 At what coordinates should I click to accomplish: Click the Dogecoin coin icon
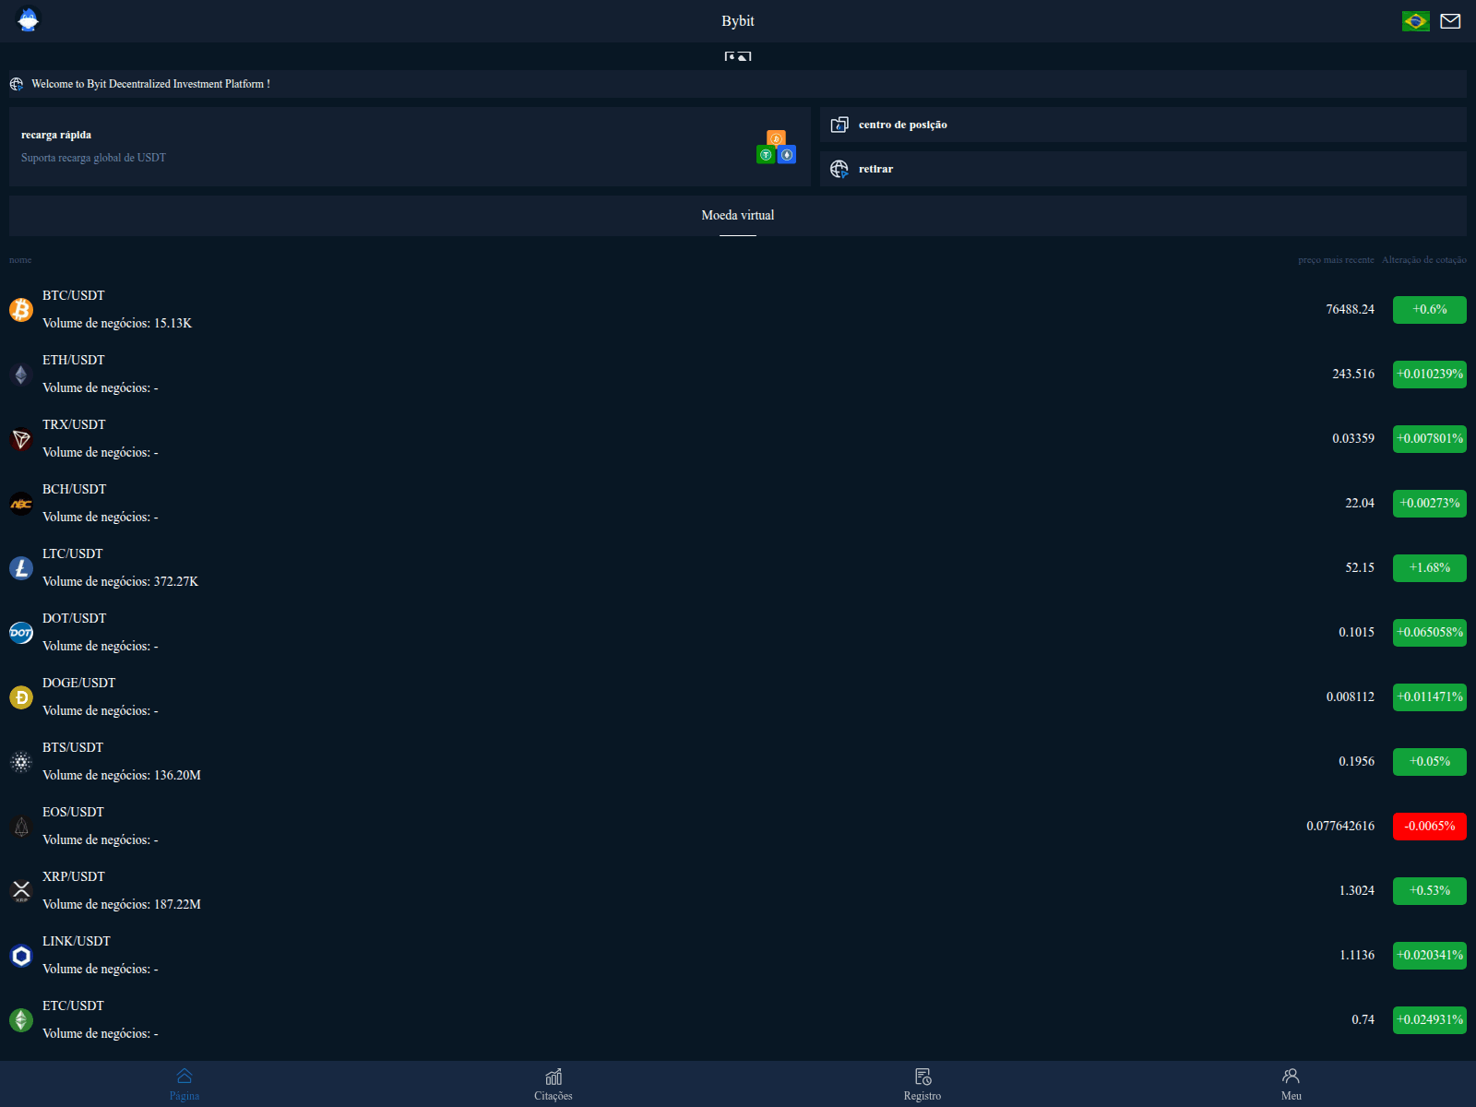tap(21, 697)
